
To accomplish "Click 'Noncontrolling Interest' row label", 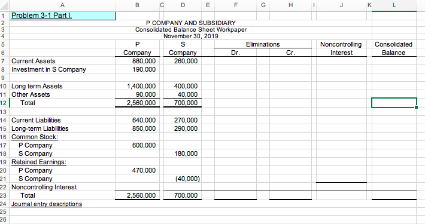I will pos(44,187).
